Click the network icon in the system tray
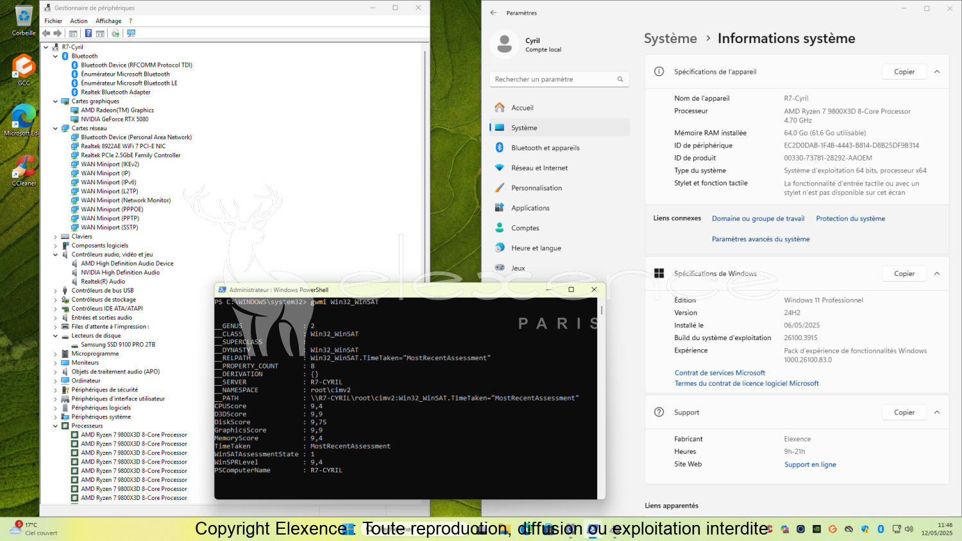Image resolution: width=962 pixels, height=541 pixels. 897,529
